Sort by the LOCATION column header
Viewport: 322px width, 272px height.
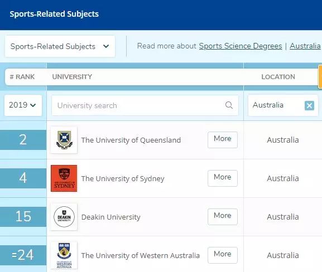278,77
